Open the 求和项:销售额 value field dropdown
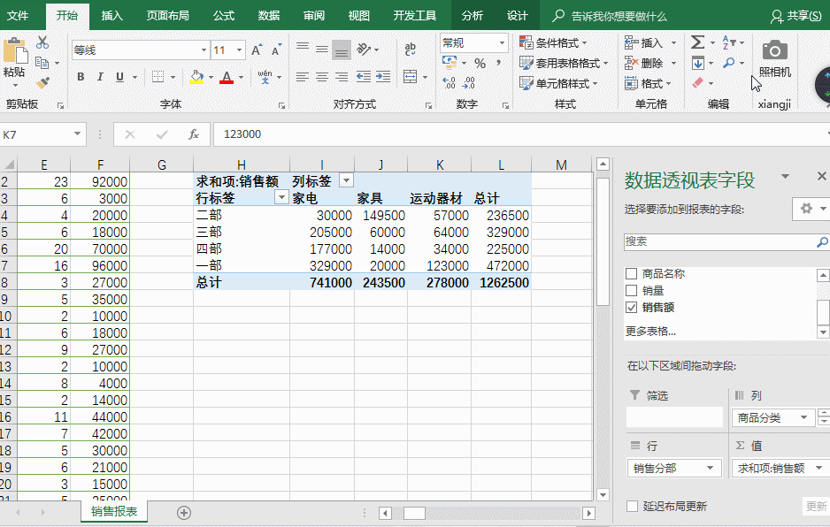This screenshot has height=527, width=830. pos(820,469)
